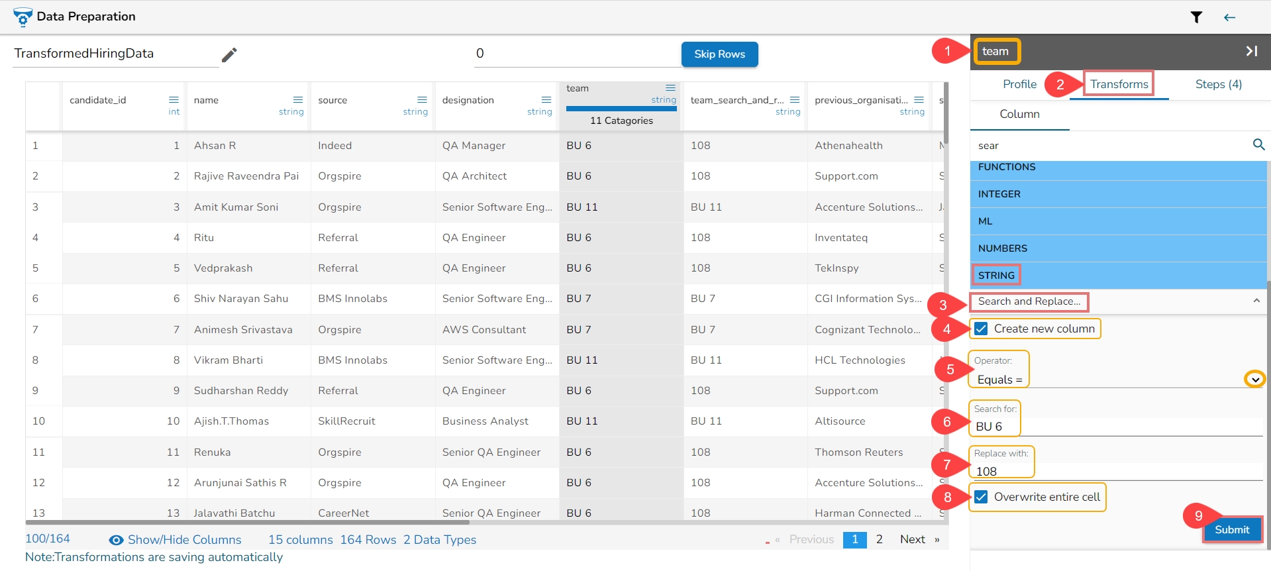Jump to first page with « arrow
This screenshot has width=1271, height=571.
pos(778,539)
